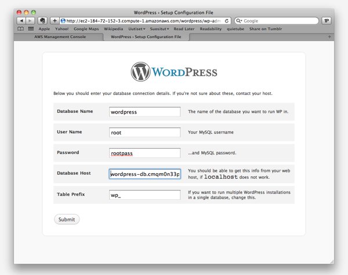Open the Top Sites grid icon

(x=31, y=28)
